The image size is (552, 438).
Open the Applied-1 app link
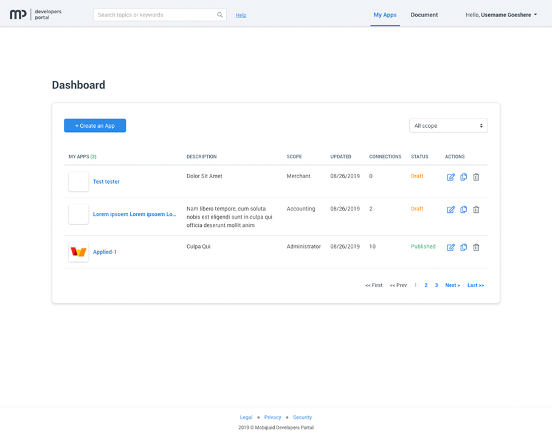105,252
